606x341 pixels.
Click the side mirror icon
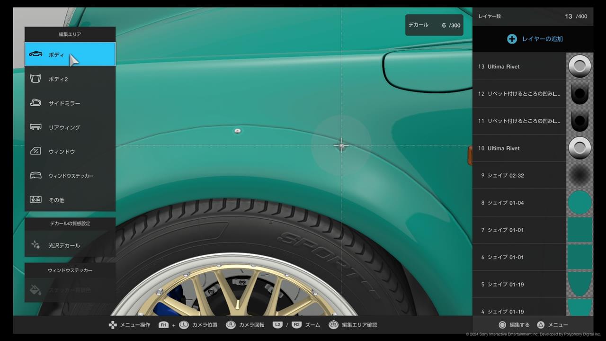click(x=36, y=103)
